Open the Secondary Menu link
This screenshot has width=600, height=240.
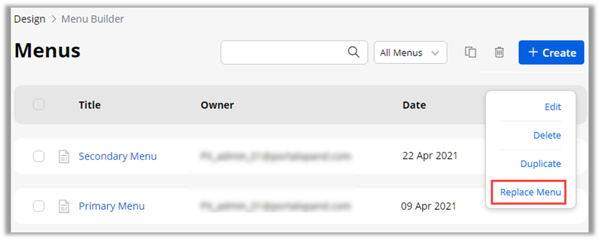(117, 157)
